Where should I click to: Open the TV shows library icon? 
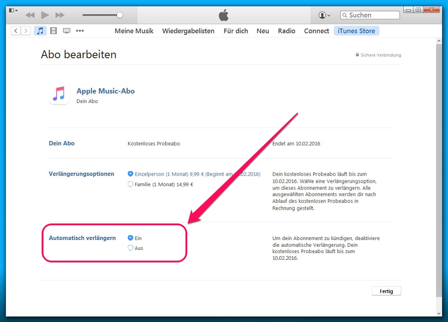coord(67,31)
